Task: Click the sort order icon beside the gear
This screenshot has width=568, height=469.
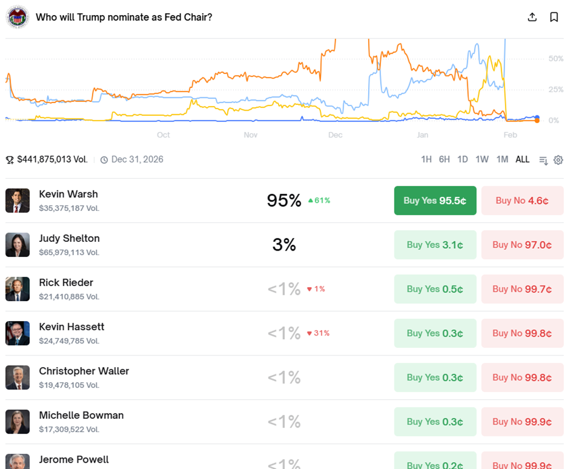Action: point(542,160)
